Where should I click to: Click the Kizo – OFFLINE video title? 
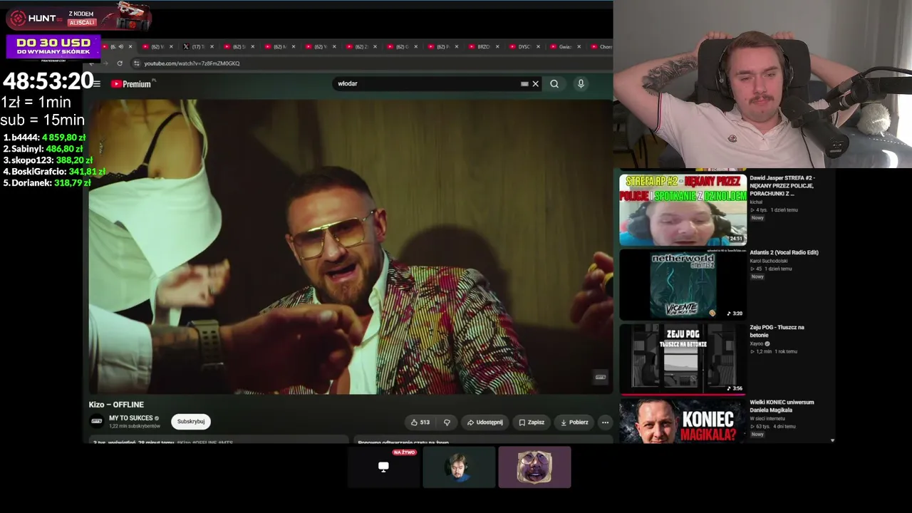pos(116,405)
